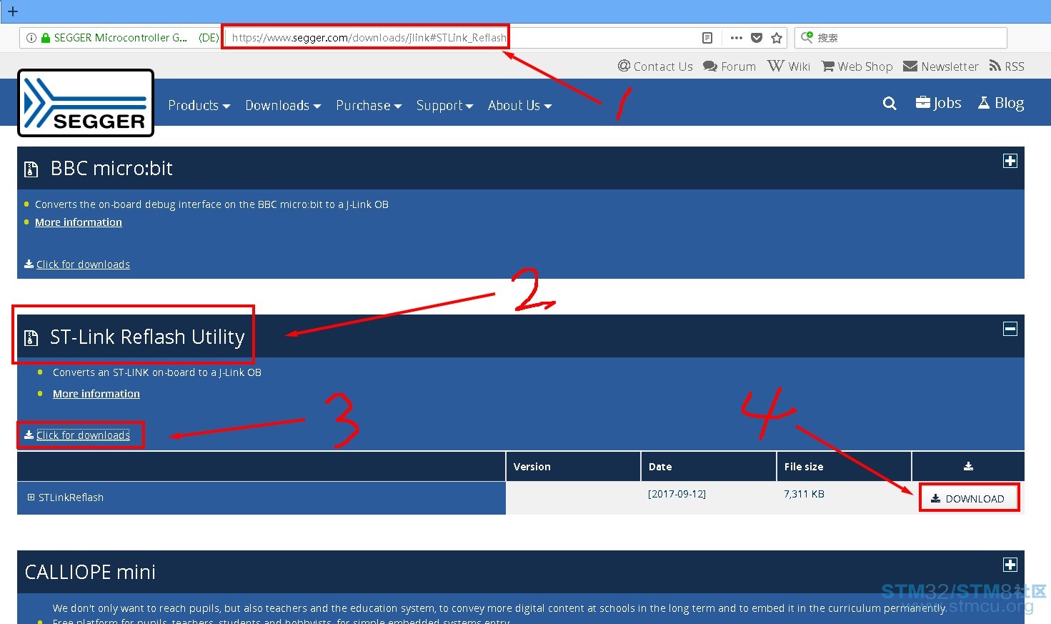The width and height of the screenshot is (1051, 624).
Task: Open a new browser tab
Action: (x=13, y=11)
